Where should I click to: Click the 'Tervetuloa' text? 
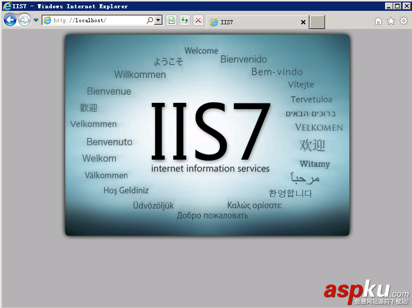[312, 99]
